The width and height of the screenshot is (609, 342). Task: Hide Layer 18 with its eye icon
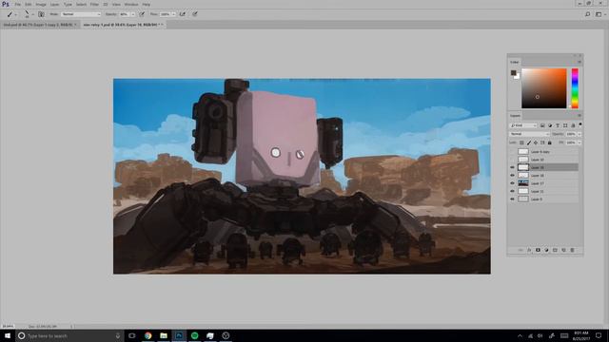coord(512,175)
